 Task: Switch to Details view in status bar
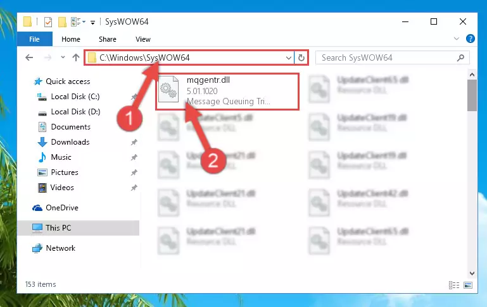click(454, 285)
